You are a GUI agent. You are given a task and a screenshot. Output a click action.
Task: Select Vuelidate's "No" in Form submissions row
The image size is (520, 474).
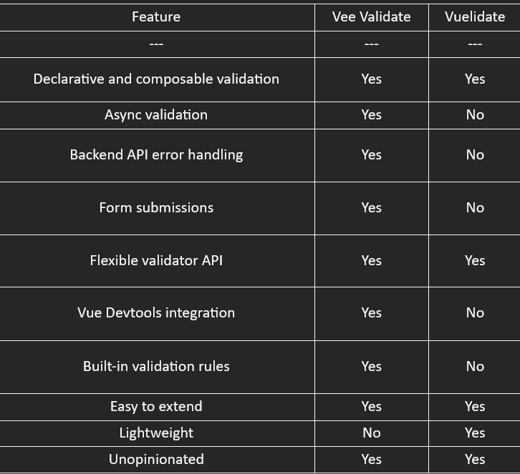click(x=474, y=207)
